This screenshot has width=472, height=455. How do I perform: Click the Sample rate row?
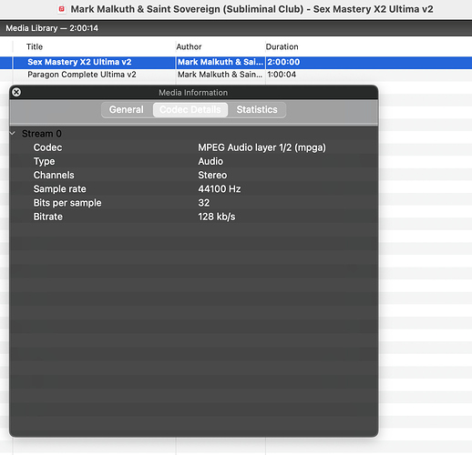coord(194,189)
